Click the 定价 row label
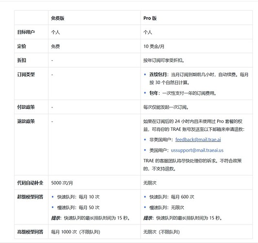The width and height of the screenshot is (258, 243). point(22,46)
